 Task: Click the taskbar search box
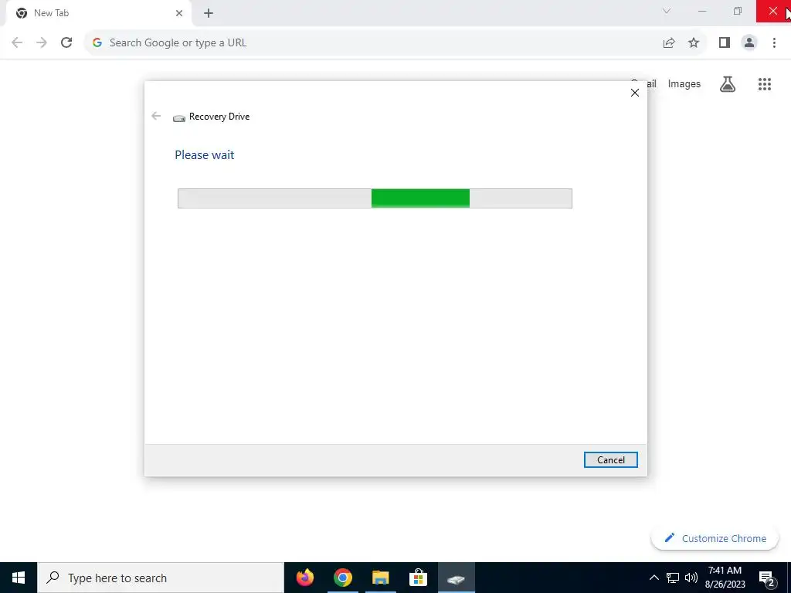pyautogui.click(x=161, y=578)
